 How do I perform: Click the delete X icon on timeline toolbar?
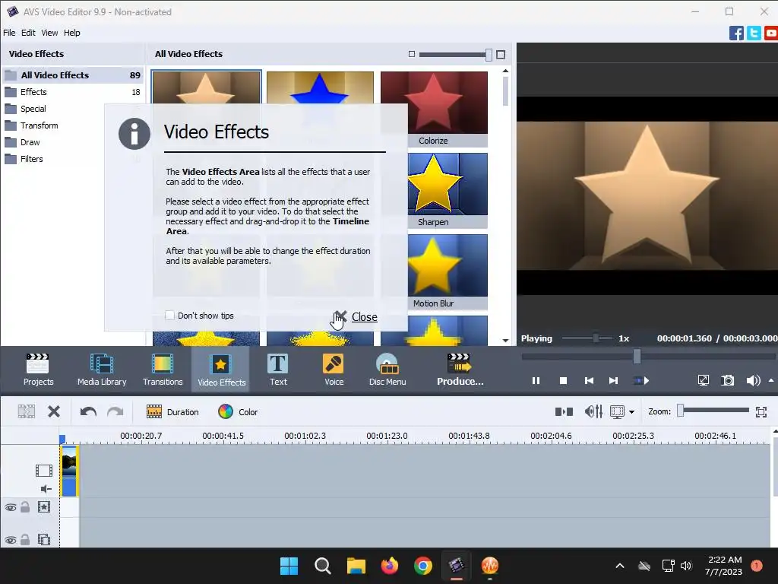pos(54,411)
